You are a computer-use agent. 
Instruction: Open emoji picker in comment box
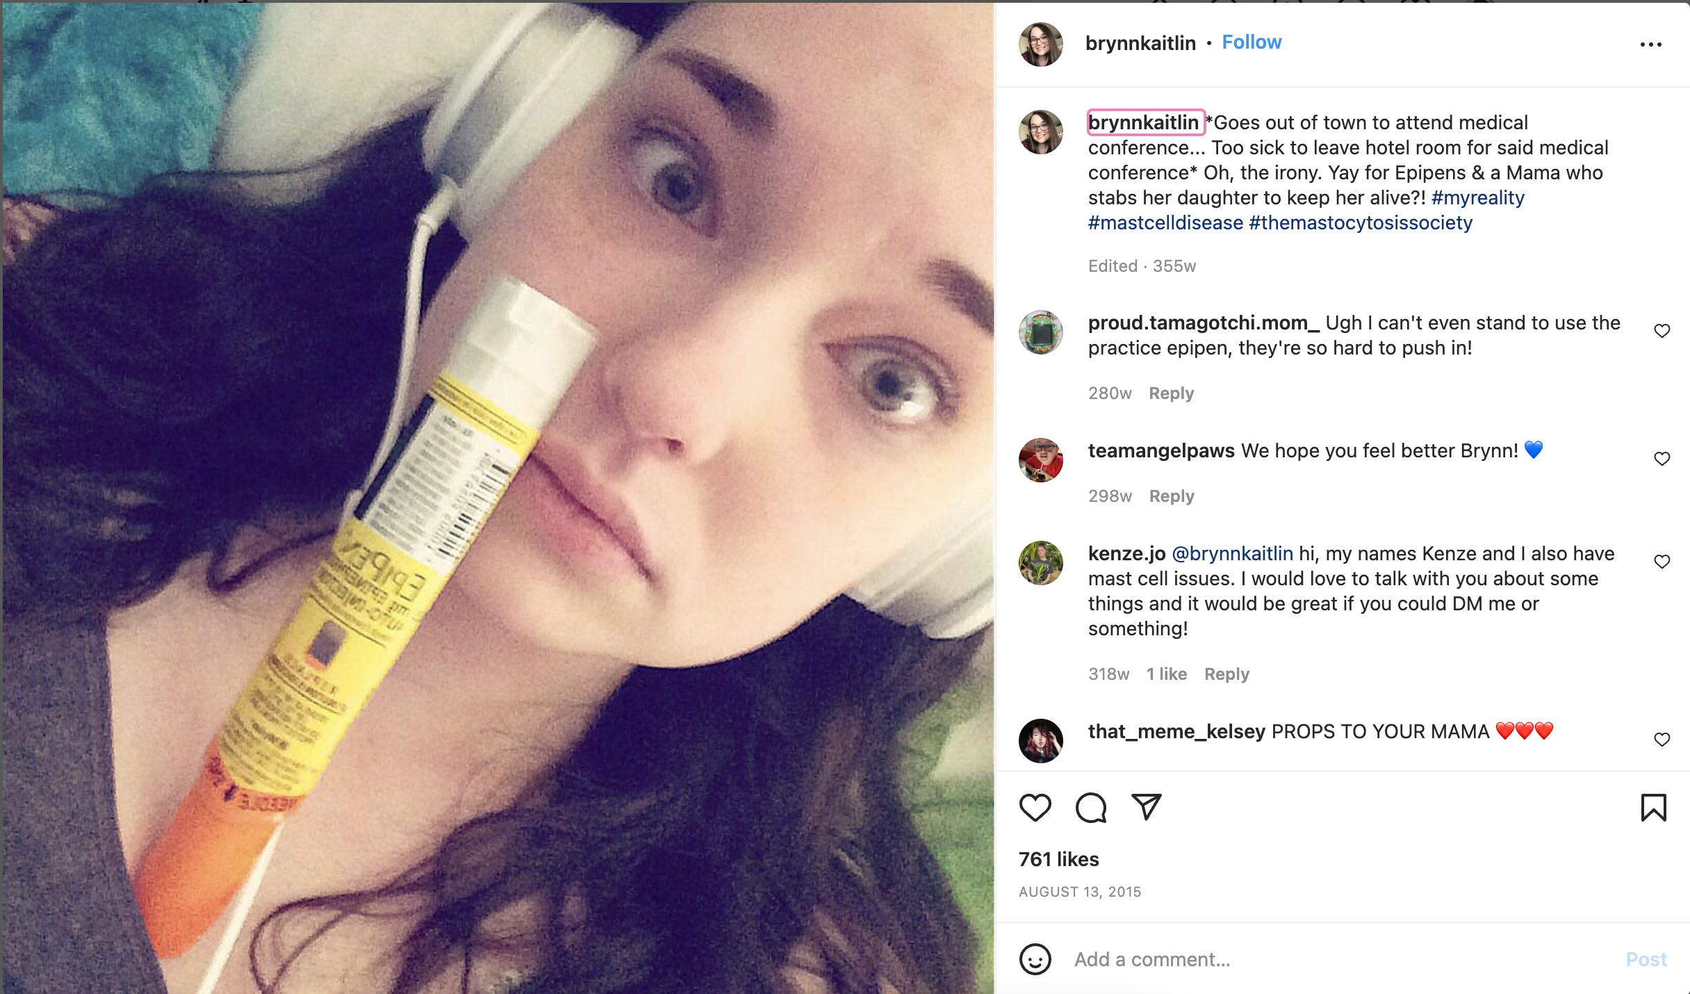[x=1035, y=959]
